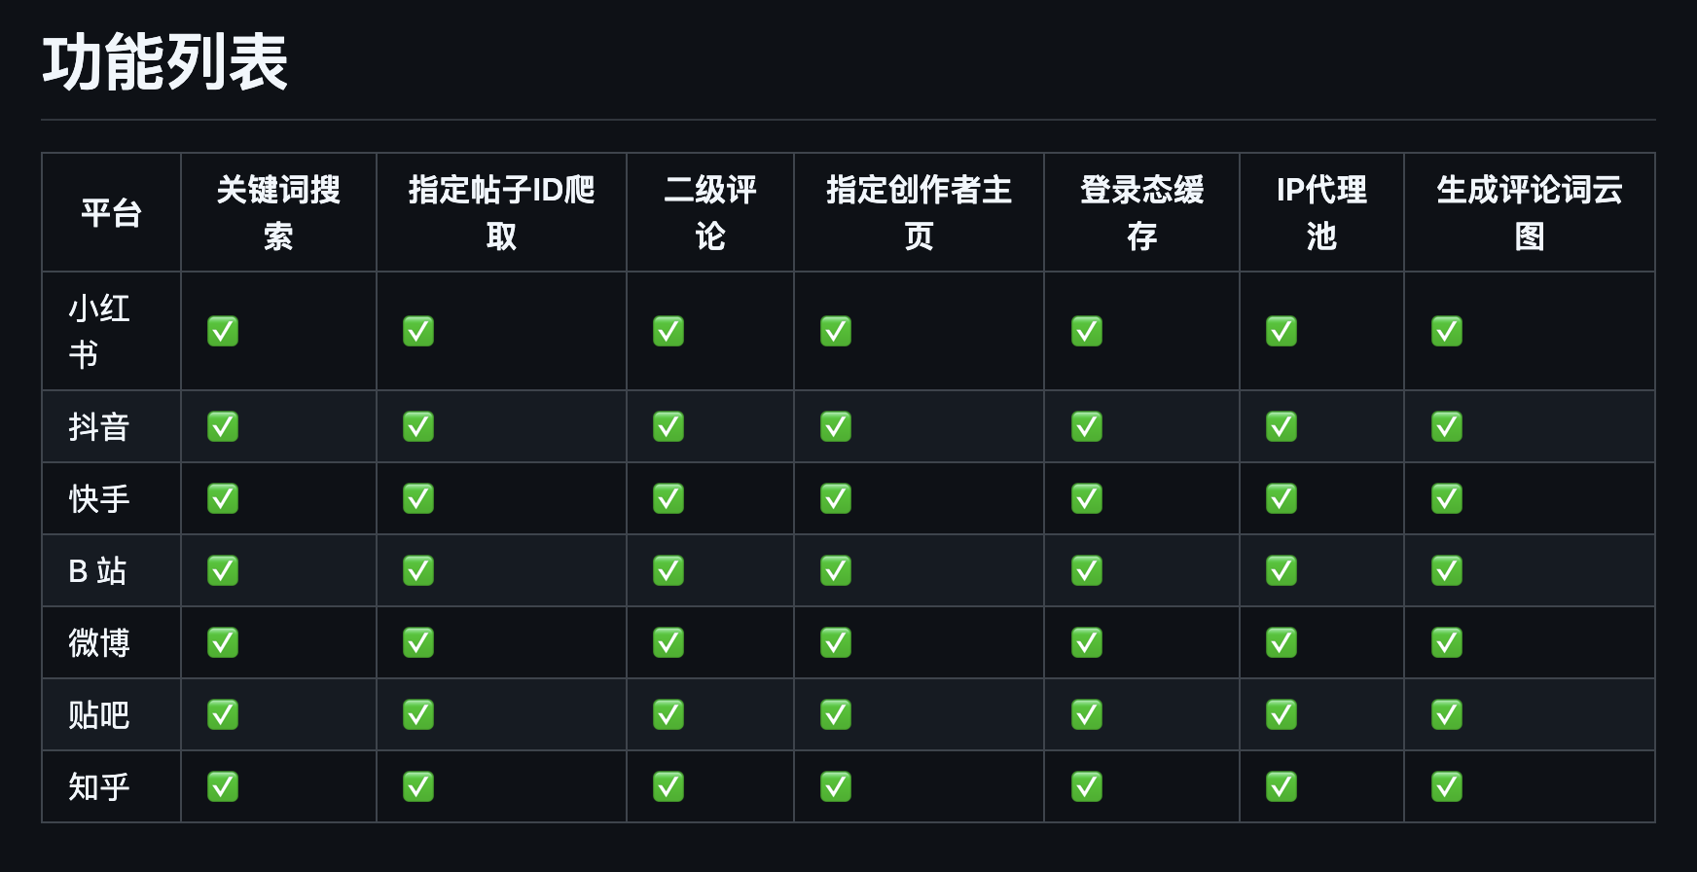Click the 小红书 row label

[x=99, y=331]
